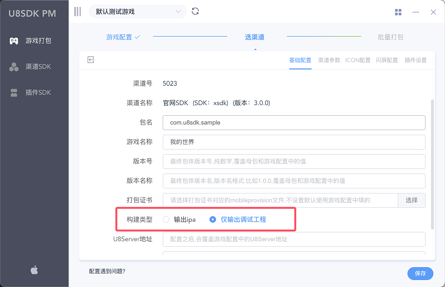Viewport: 445px width, 287px height.
Task: Minimize the U8SDK PM window
Action: coord(416,12)
